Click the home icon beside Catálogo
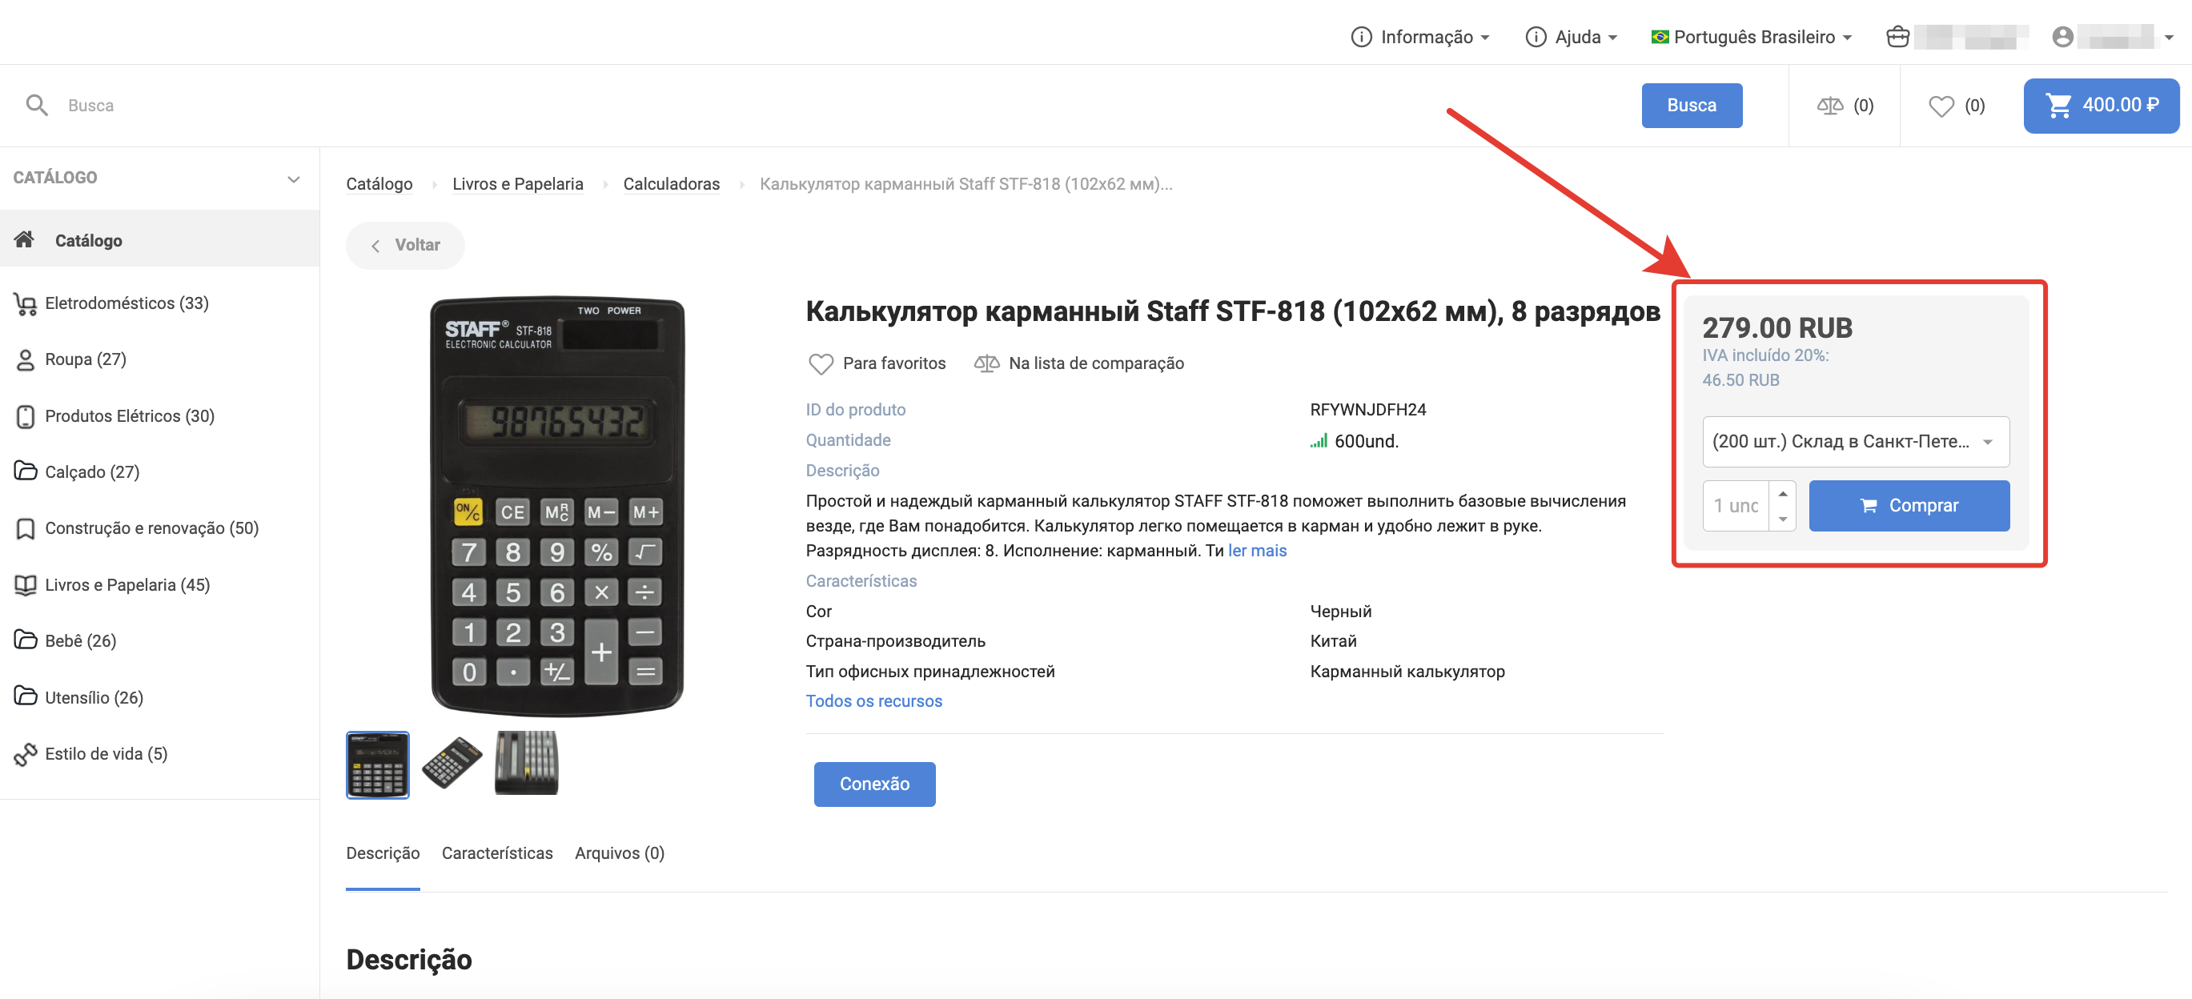 25,240
